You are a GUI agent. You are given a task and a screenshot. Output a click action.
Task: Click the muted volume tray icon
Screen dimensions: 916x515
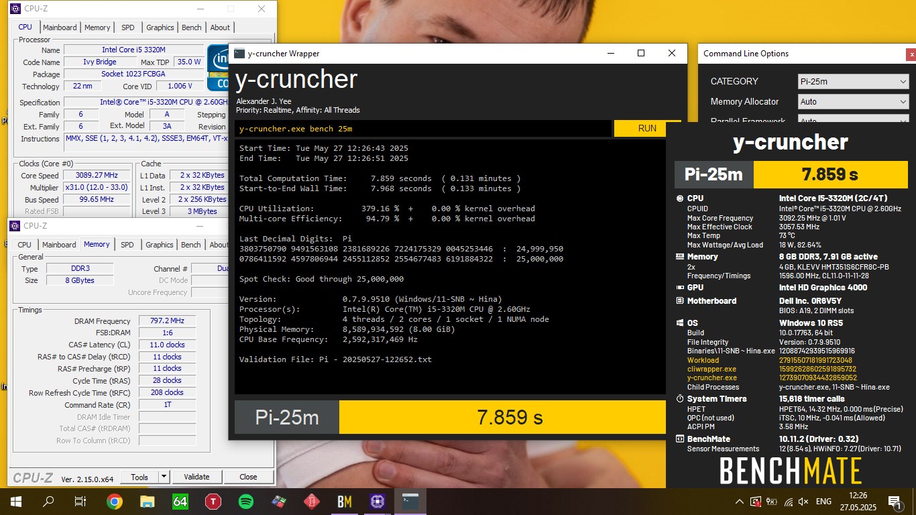pos(803,502)
